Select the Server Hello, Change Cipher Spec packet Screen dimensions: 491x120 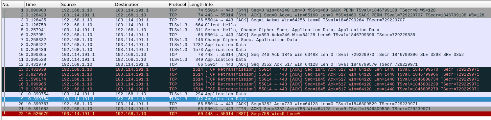point(245,30)
